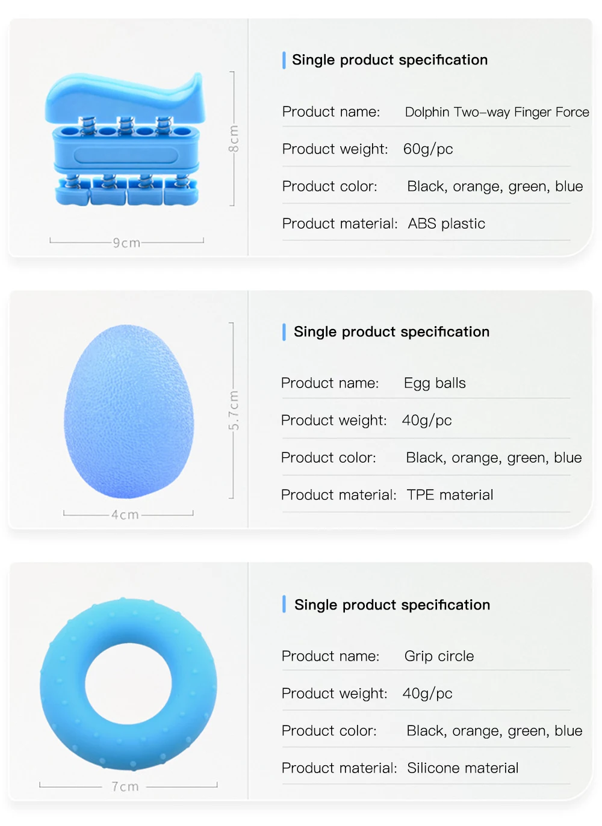Click the Egg balls product name
602x826 pixels.
(435, 383)
